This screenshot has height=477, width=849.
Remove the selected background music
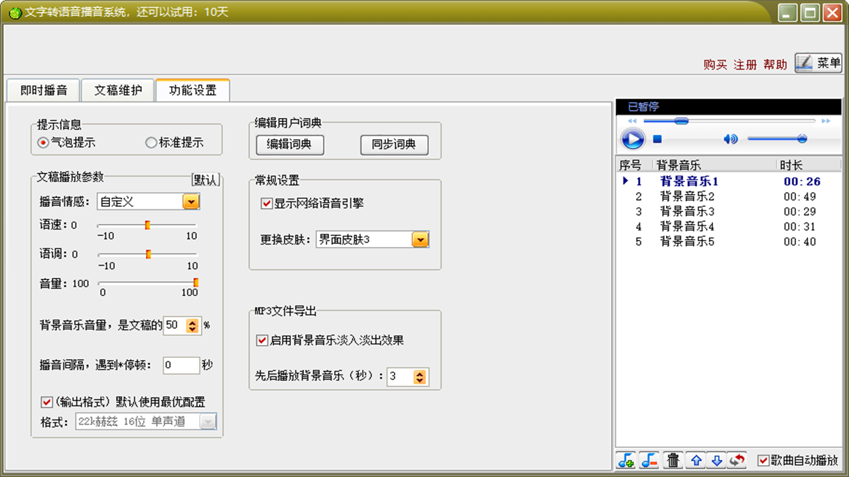[648, 460]
